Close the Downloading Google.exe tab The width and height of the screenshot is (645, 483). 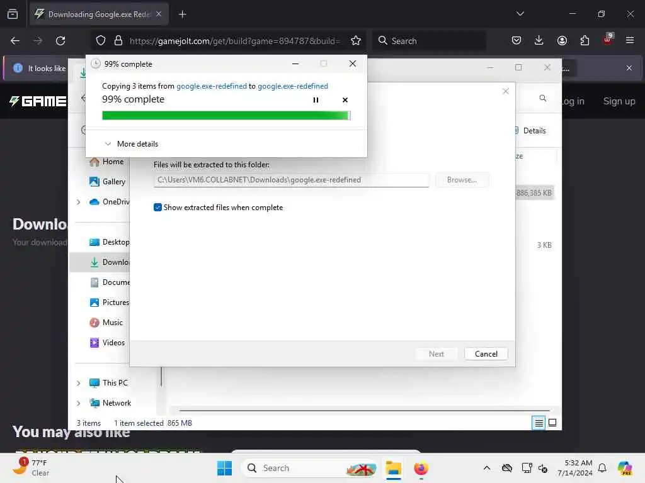click(x=159, y=14)
